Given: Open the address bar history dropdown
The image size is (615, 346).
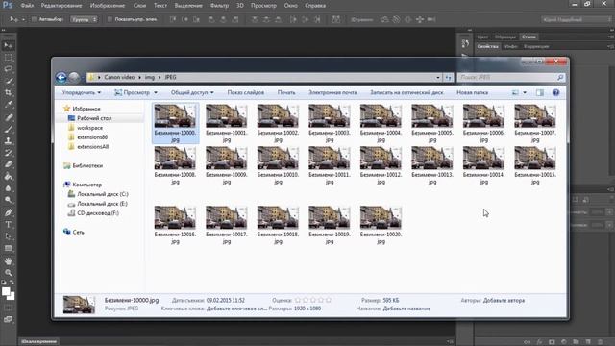Looking at the screenshot, I should click(x=438, y=77).
